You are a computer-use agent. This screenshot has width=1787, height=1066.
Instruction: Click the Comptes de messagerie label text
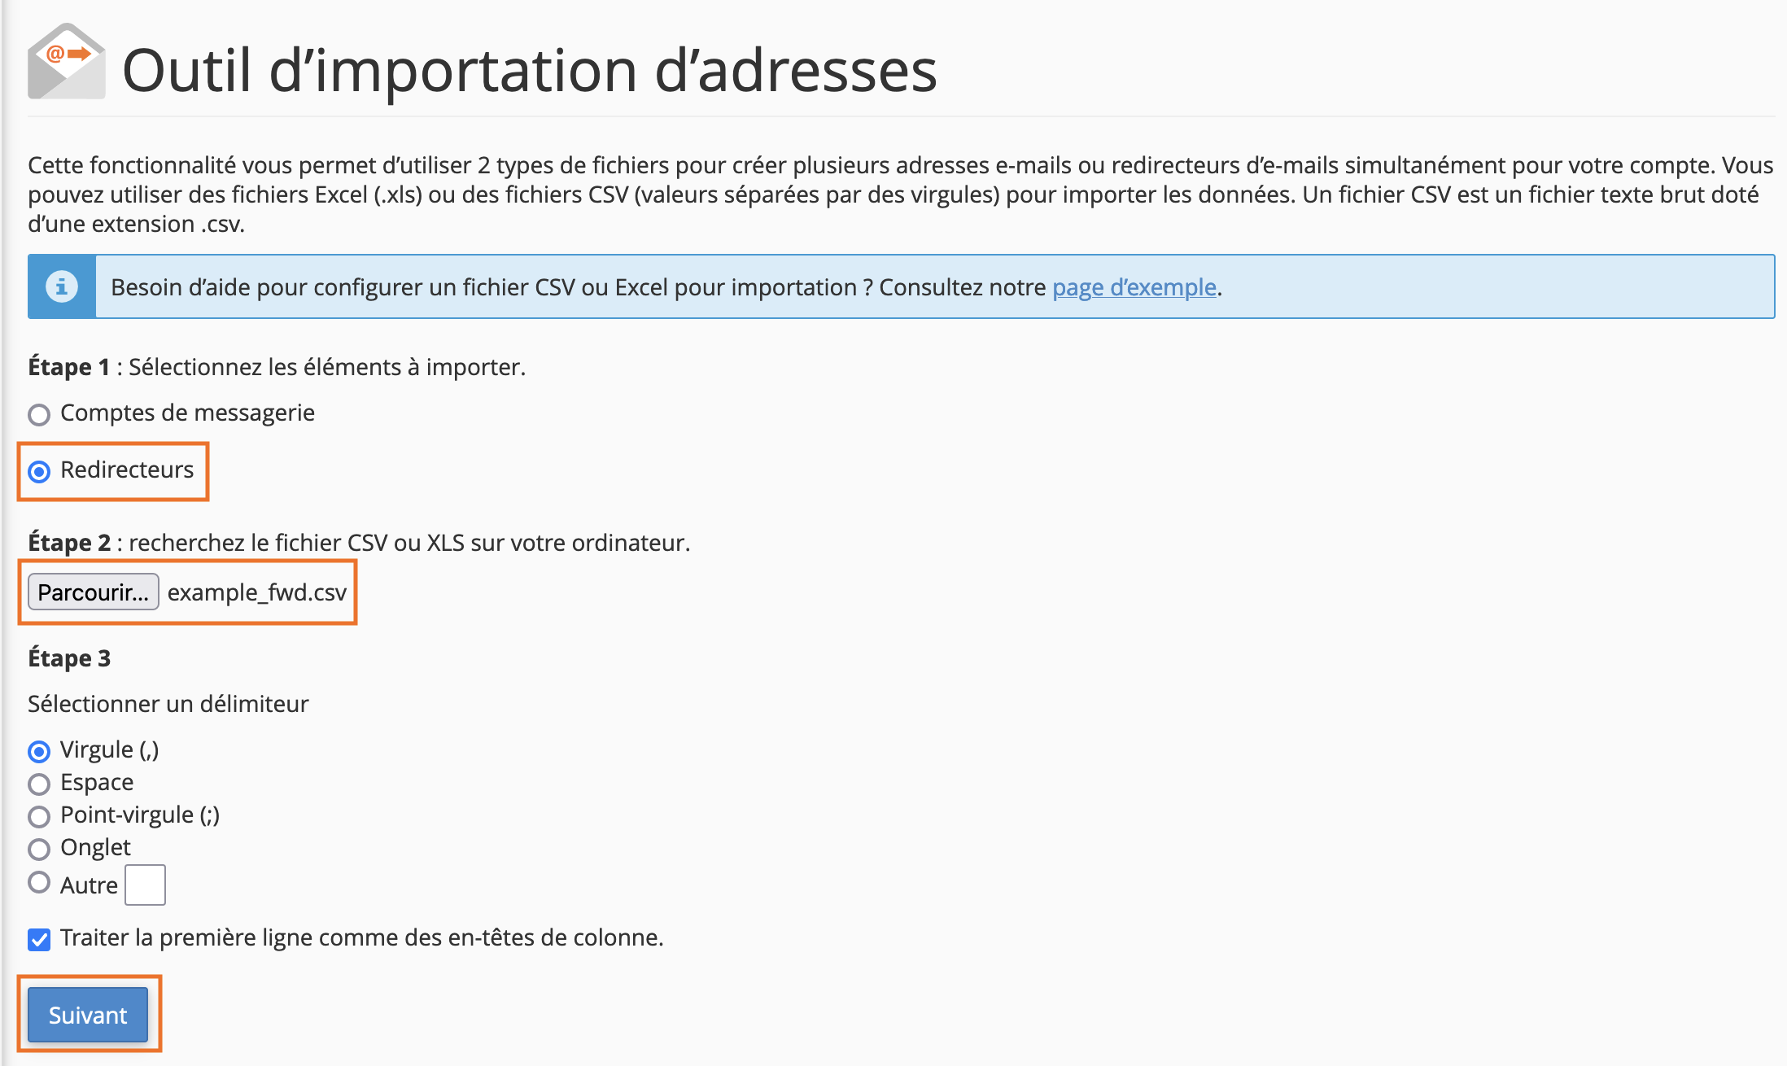click(187, 413)
